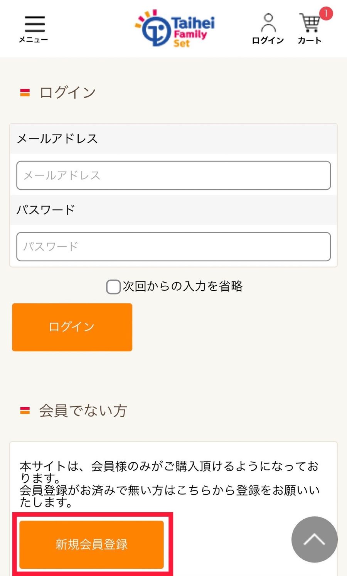The width and height of the screenshot is (347, 576).
Task: Click the カート label in header
Action: click(x=310, y=40)
